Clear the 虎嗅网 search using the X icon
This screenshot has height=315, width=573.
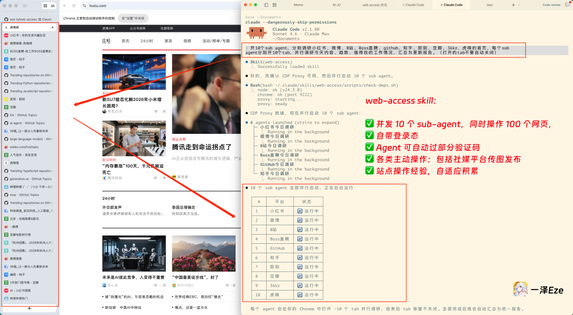pos(52,28)
